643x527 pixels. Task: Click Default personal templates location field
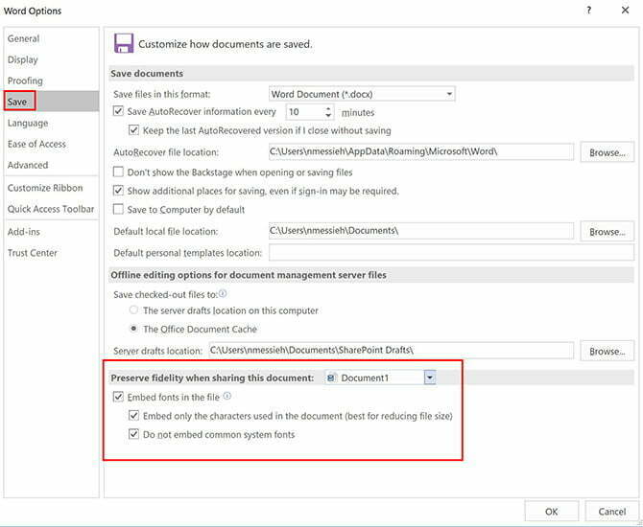[x=451, y=252]
